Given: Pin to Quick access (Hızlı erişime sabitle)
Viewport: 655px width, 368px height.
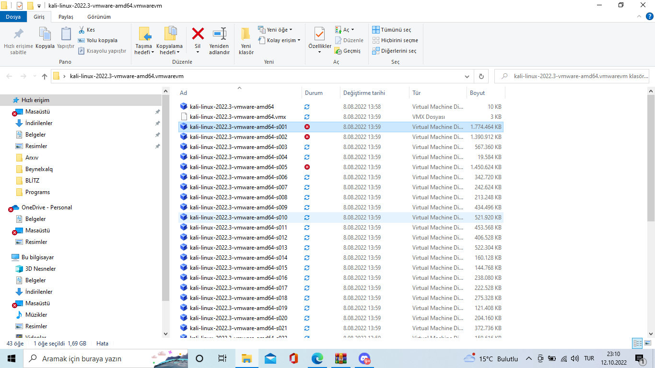Looking at the screenshot, I should (18, 41).
